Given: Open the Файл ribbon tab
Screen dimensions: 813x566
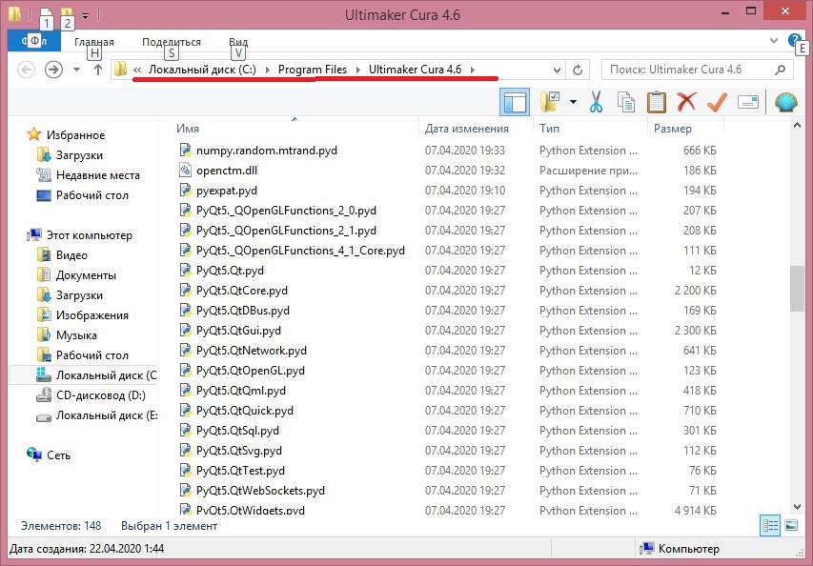Looking at the screenshot, I should click(34, 41).
